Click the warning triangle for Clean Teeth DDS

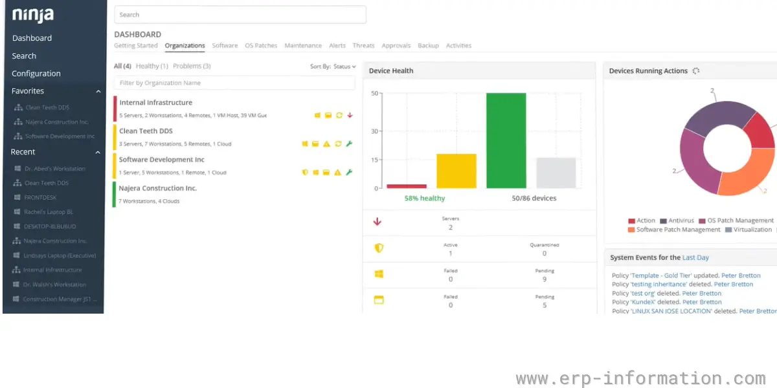(x=327, y=144)
